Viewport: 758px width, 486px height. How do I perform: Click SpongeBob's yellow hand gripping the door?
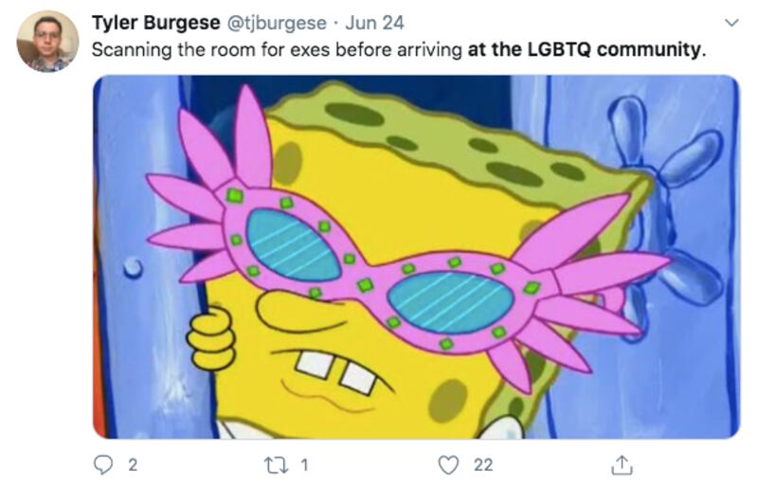210,338
